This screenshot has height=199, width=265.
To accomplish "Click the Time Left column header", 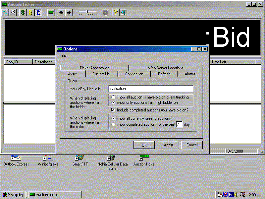I will (x=232, y=62).
